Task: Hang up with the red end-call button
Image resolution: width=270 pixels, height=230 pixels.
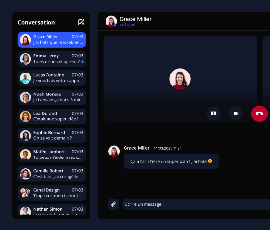Action: pos(259,114)
